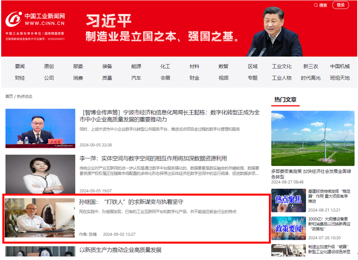
Task: Open the 孙继国 article photo thumbnail
Action: tap(40, 218)
